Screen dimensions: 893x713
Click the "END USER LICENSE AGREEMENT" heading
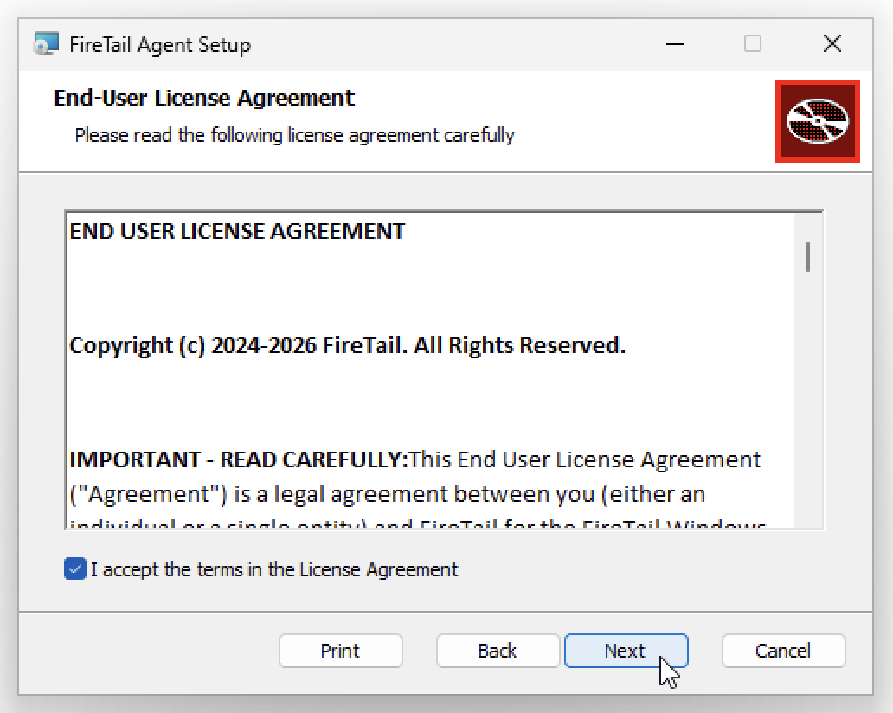[237, 232]
